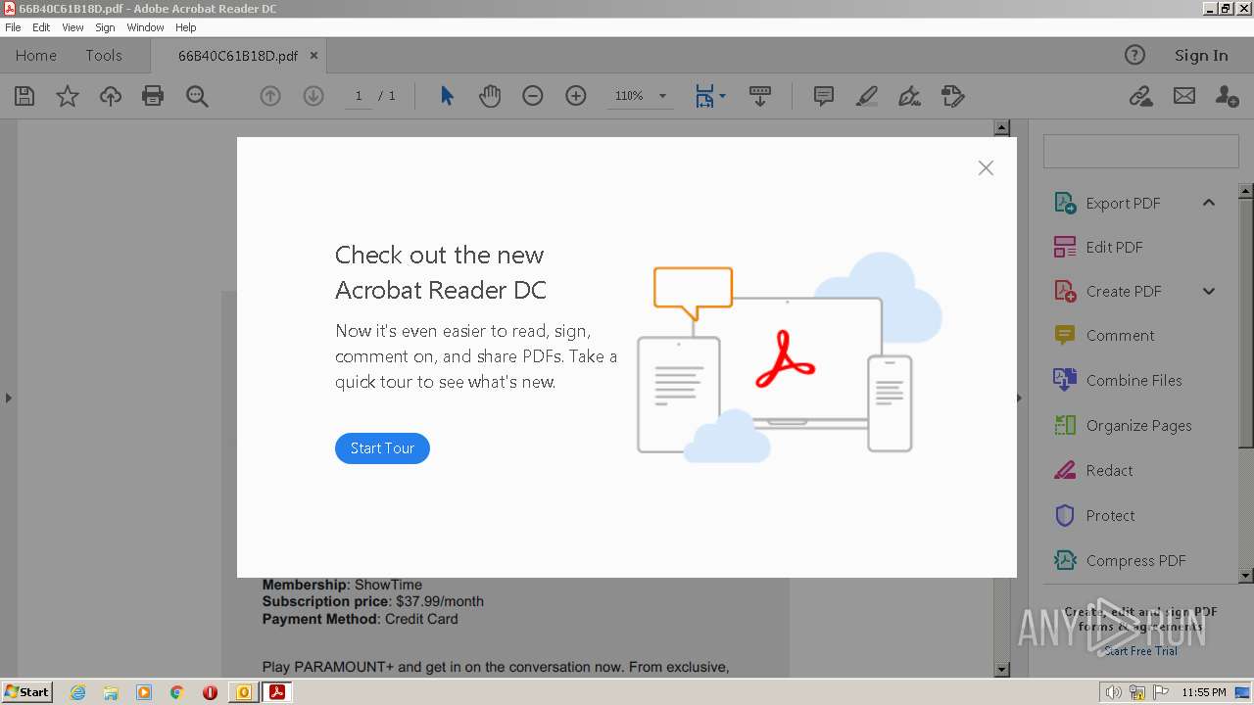The height and width of the screenshot is (705, 1254).
Task: Collapse the right tools pane arrow
Action: pos(1019,398)
